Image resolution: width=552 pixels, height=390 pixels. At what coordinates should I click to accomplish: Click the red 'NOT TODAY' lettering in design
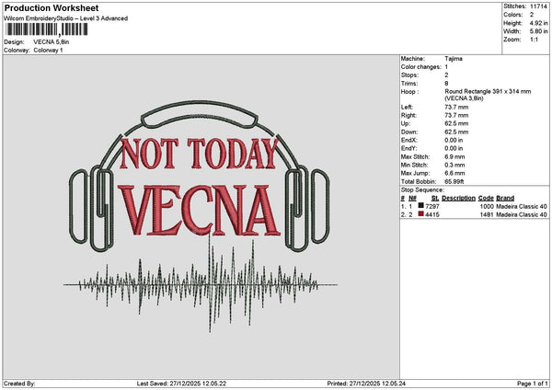tap(199, 154)
